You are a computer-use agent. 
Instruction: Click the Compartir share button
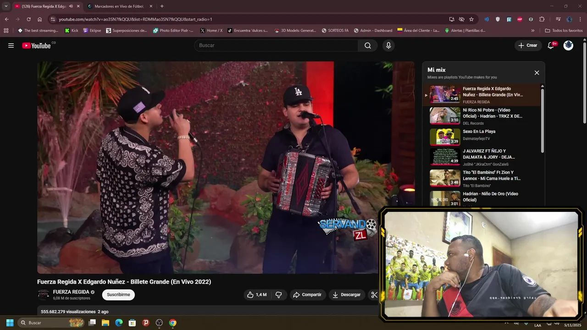click(x=308, y=295)
